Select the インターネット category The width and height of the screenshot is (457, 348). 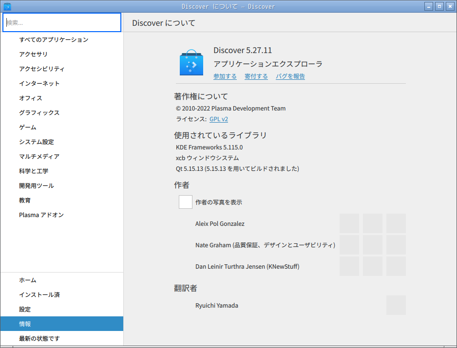(x=62, y=83)
